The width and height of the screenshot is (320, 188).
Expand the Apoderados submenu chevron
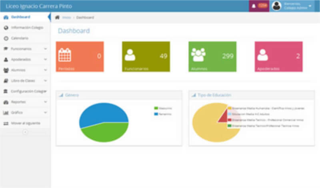coord(45,60)
